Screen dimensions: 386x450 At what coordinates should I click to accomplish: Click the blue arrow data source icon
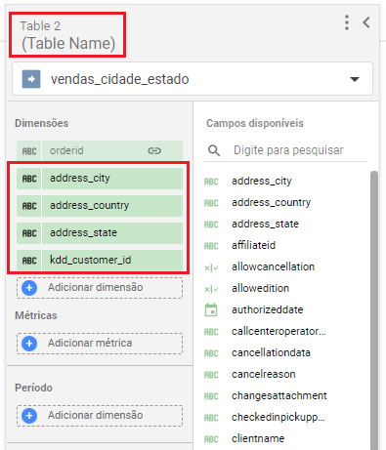(31, 79)
